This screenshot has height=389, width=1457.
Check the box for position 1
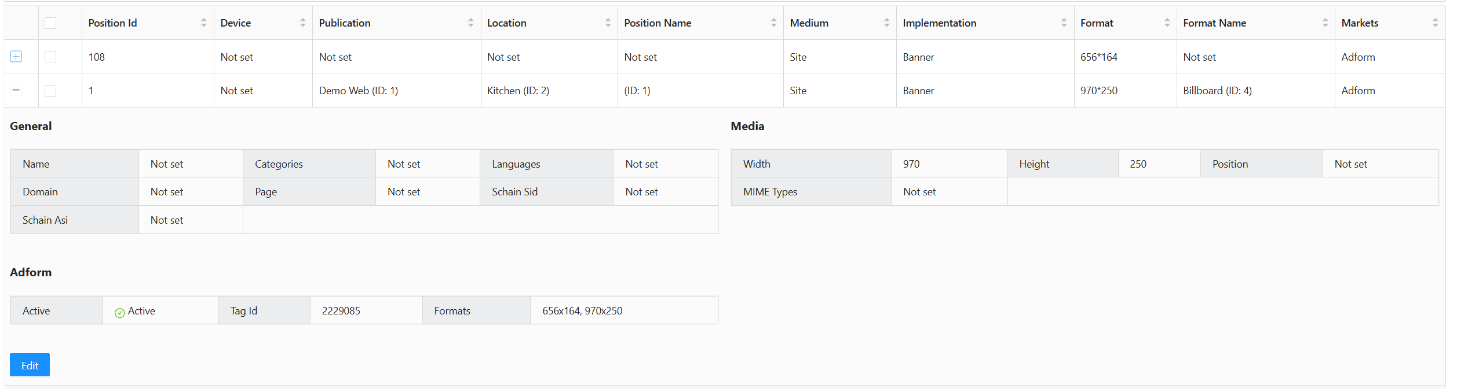tap(50, 91)
